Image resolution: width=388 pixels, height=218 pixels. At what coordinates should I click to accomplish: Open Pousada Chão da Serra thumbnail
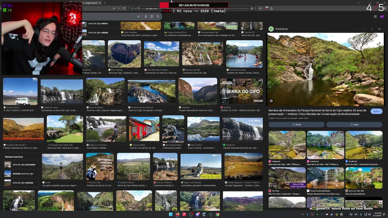[x=23, y=129]
